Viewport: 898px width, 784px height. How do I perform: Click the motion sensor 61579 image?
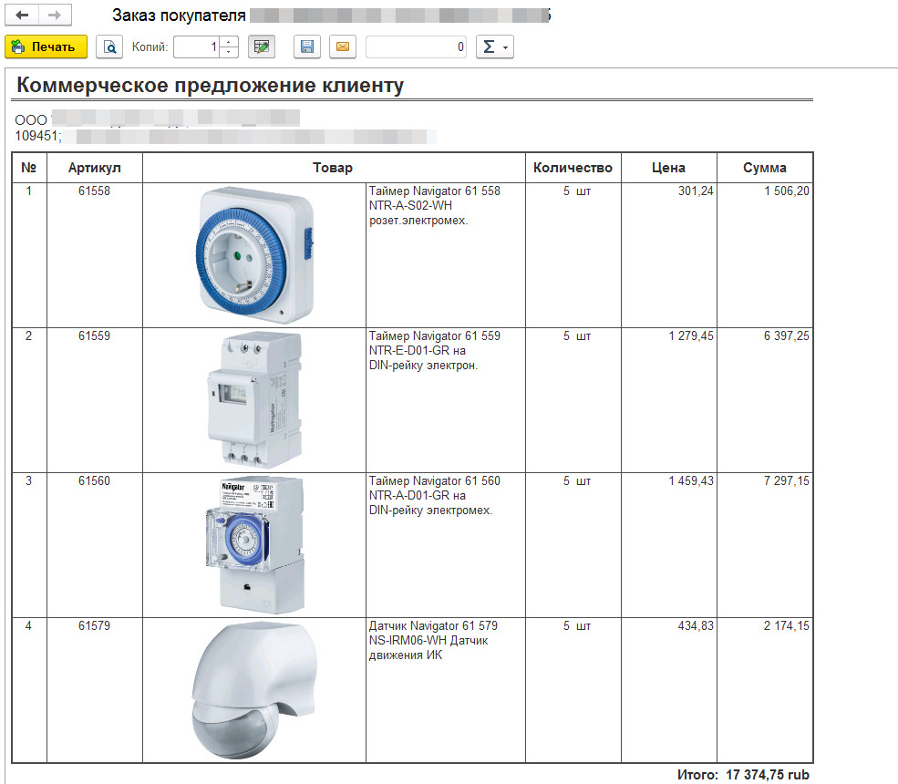pos(254,689)
